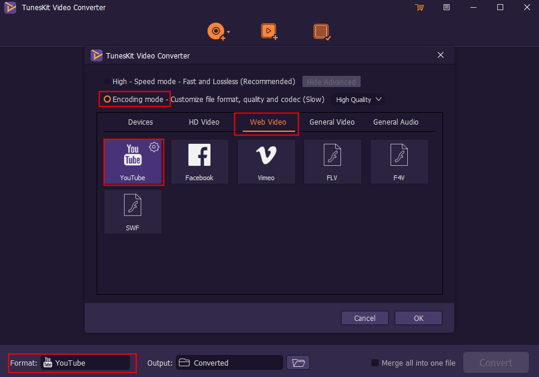The image size is (539, 377).
Task: Maximize the TunesKit main window
Action: [x=500, y=7]
